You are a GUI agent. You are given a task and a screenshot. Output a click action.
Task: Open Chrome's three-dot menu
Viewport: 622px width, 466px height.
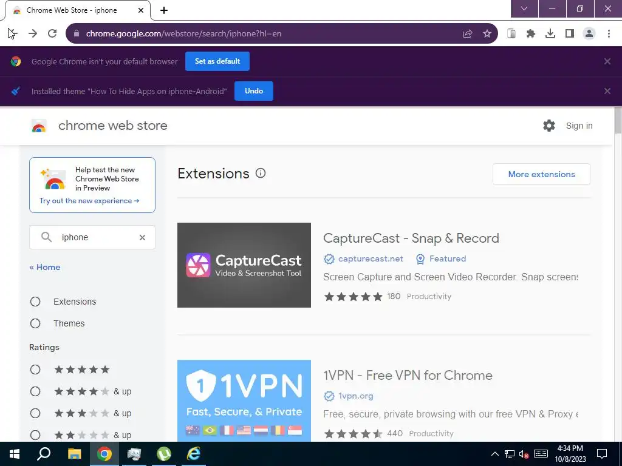[x=609, y=34]
